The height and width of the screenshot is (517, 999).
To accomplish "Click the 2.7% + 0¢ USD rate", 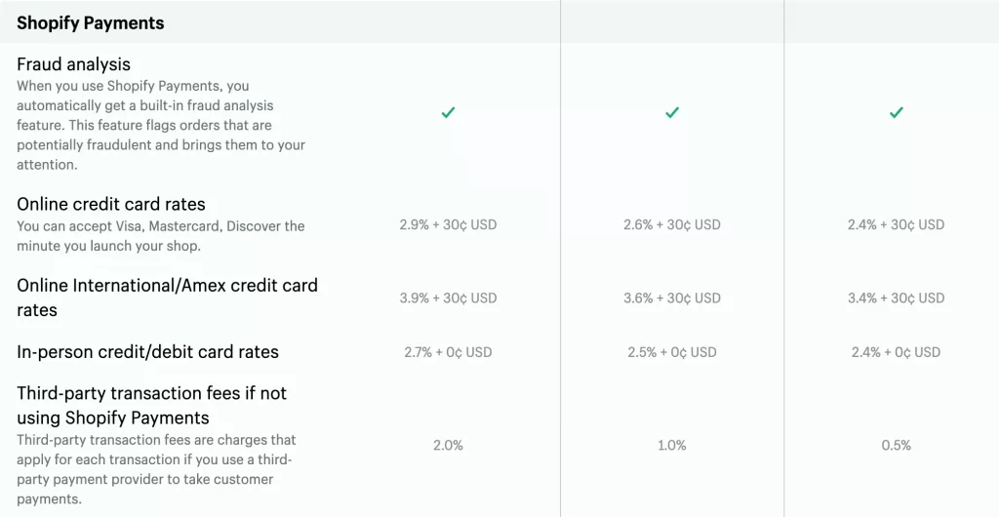I will point(448,352).
